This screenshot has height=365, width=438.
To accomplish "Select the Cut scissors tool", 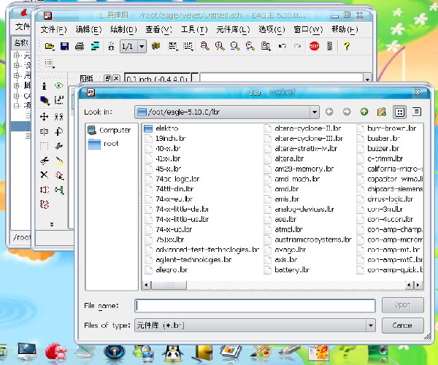I will (x=44, y=161).
